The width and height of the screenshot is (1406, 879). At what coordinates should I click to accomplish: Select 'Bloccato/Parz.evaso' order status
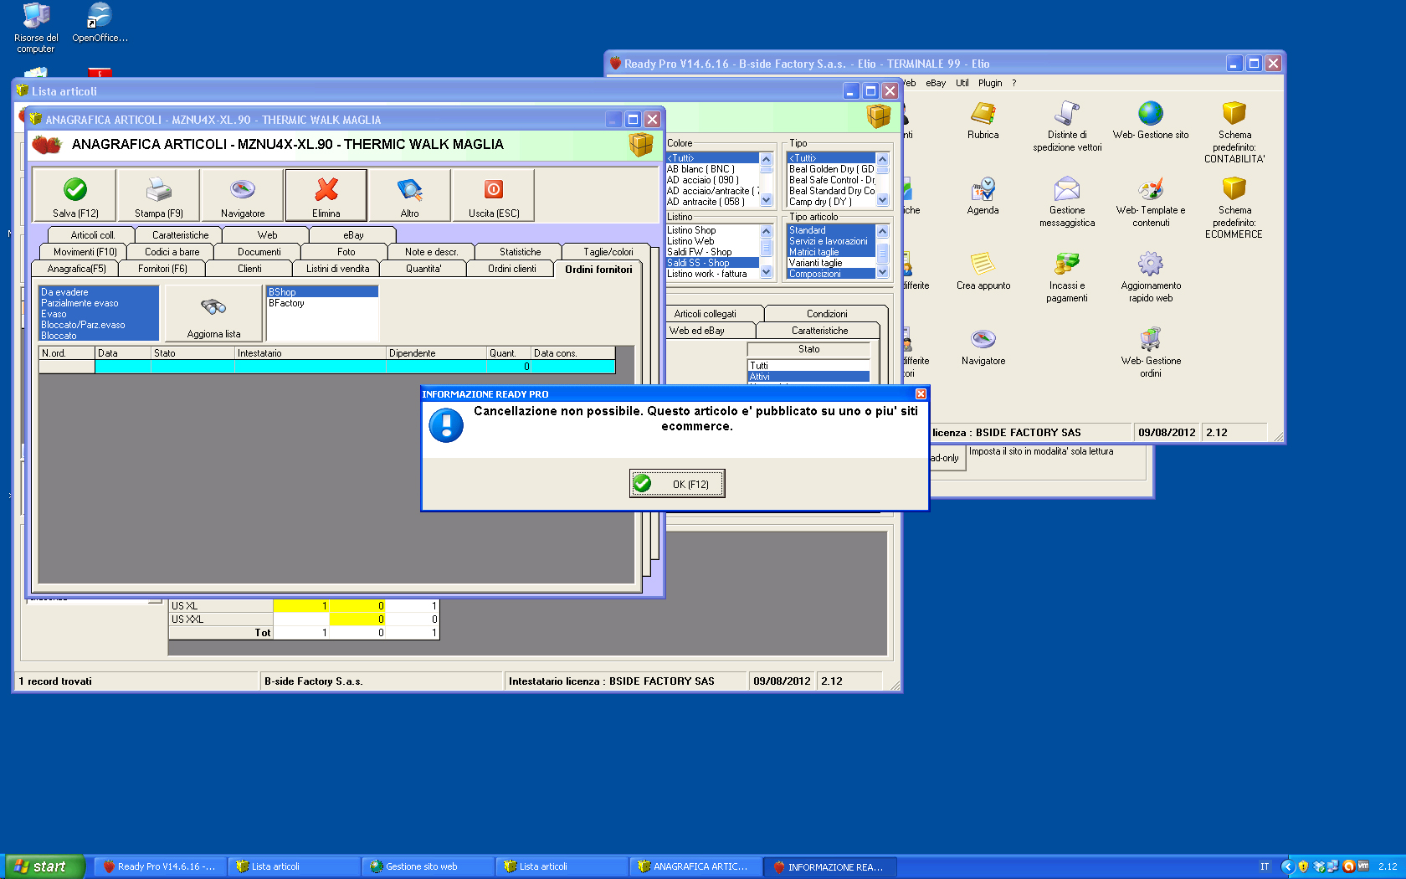(99, 325)
